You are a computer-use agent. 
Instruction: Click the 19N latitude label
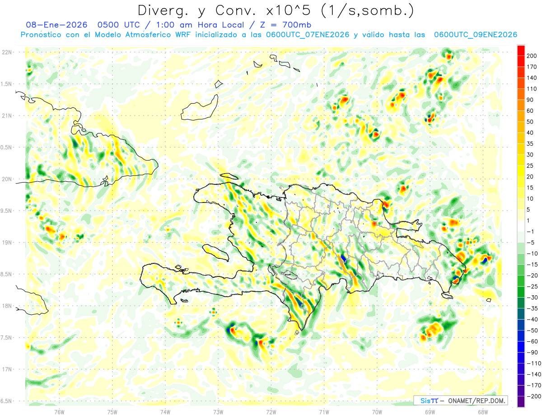coord(7,243)
